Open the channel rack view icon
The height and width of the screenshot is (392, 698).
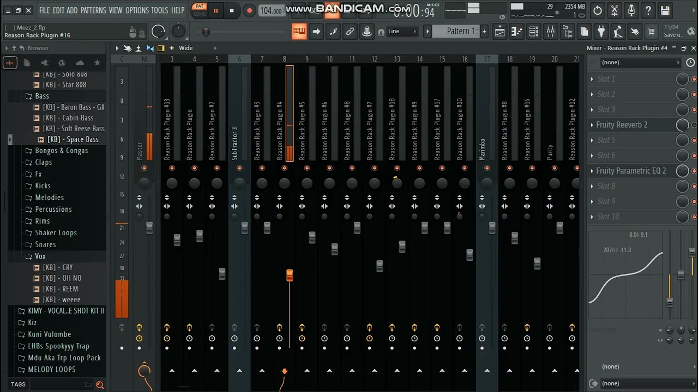(534, 32)
